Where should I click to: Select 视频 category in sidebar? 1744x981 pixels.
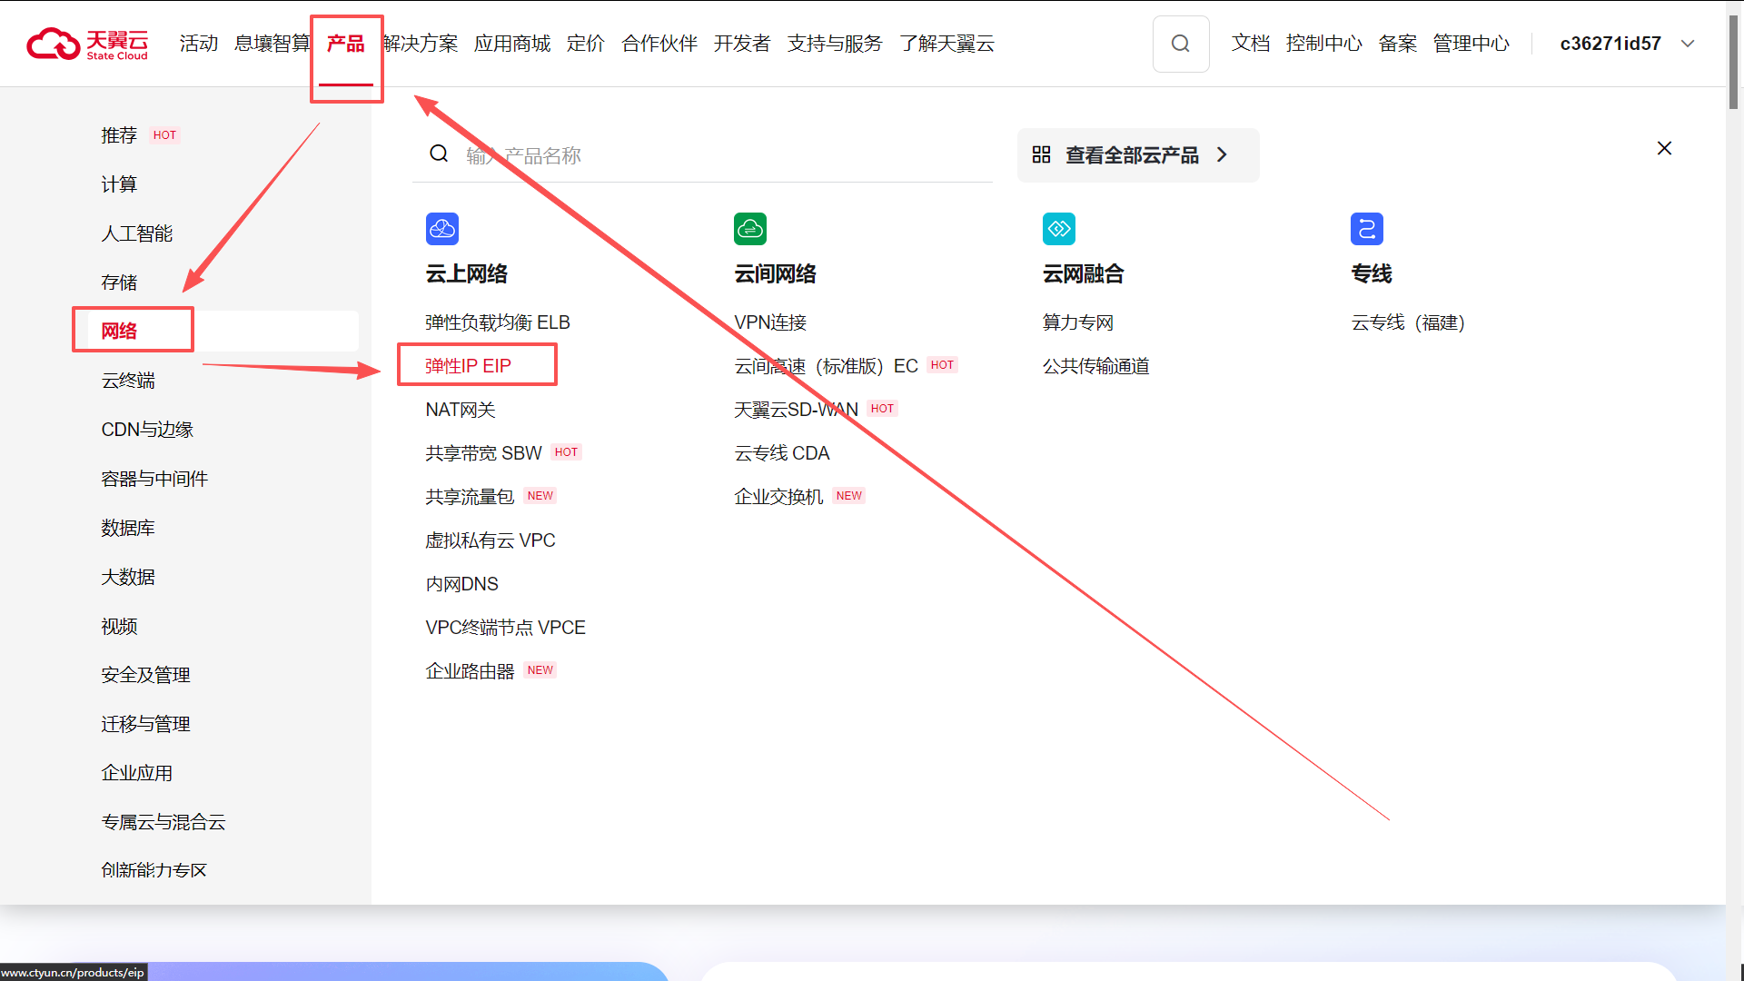click(119, 626)
